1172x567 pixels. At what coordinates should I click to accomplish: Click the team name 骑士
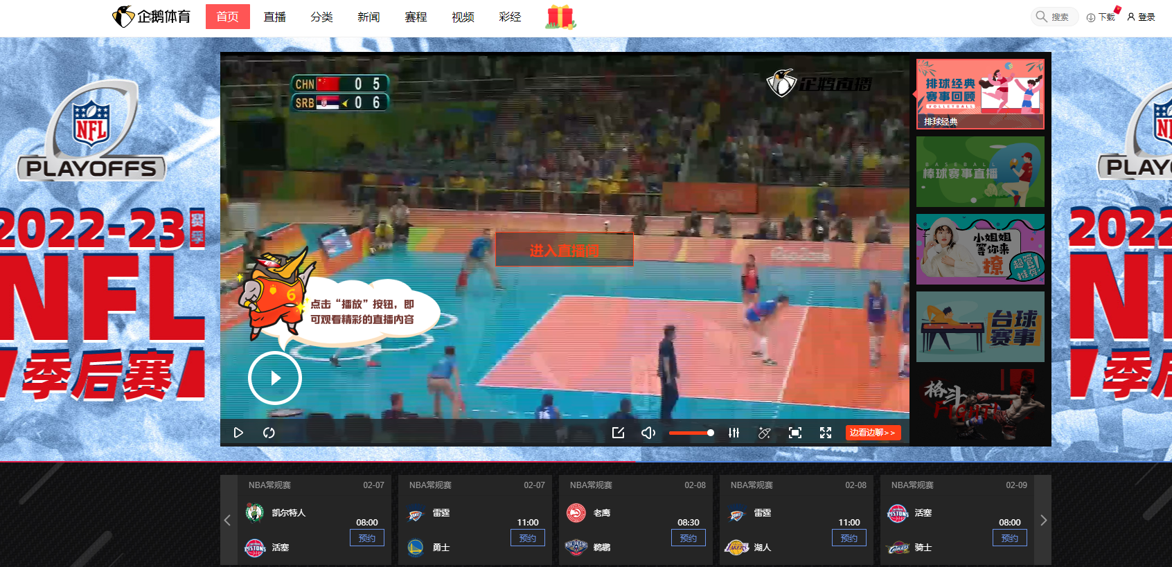923,548
